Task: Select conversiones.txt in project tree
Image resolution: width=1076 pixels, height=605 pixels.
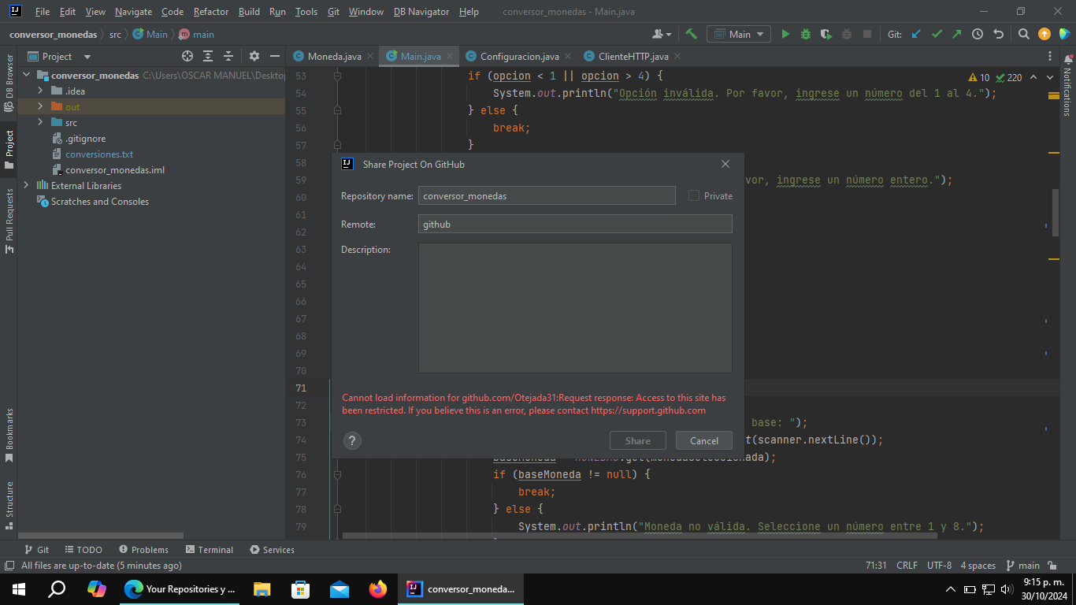Action: 99,154
